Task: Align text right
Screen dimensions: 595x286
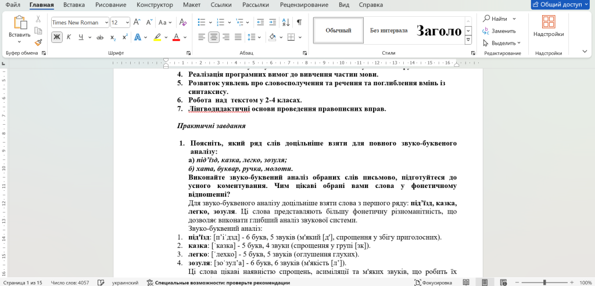Action: click(226, 37)
